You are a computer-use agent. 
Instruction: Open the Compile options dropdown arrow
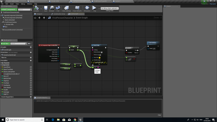[41, 9]
